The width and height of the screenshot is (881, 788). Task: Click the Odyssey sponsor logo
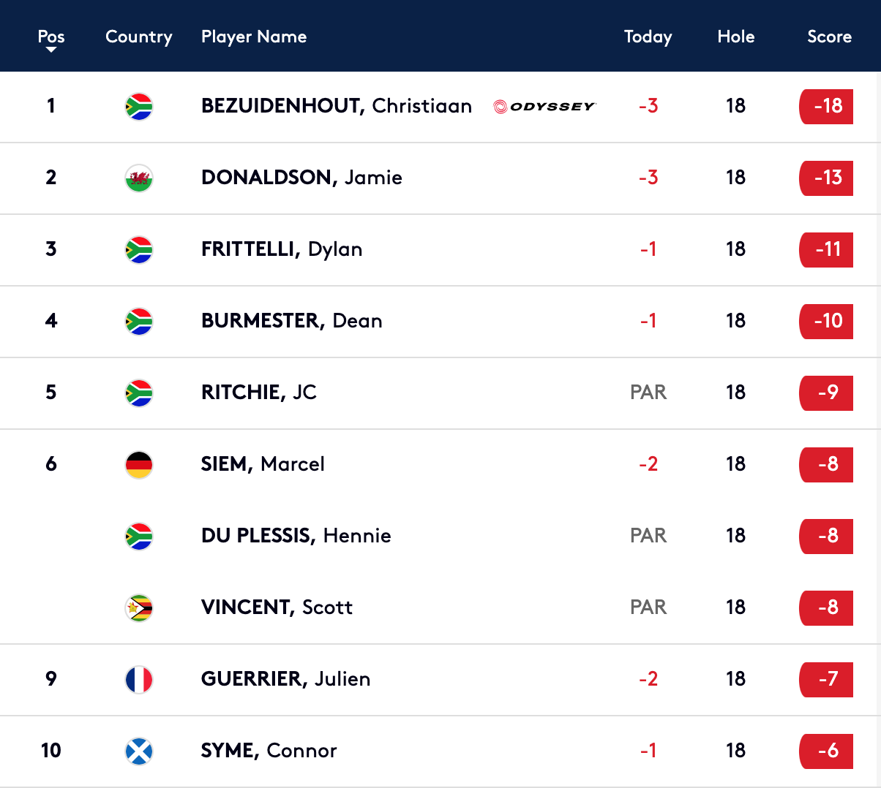[x=544, y=107]
